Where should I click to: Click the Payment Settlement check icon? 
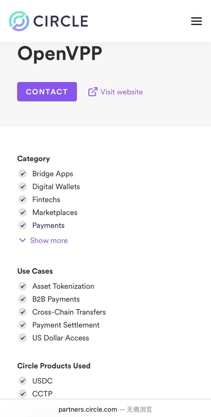[x=23, y=325]
